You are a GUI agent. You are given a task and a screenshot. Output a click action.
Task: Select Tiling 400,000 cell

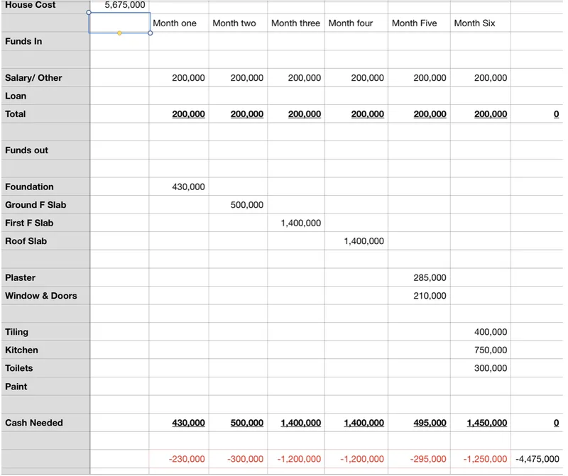click(481, 332)
